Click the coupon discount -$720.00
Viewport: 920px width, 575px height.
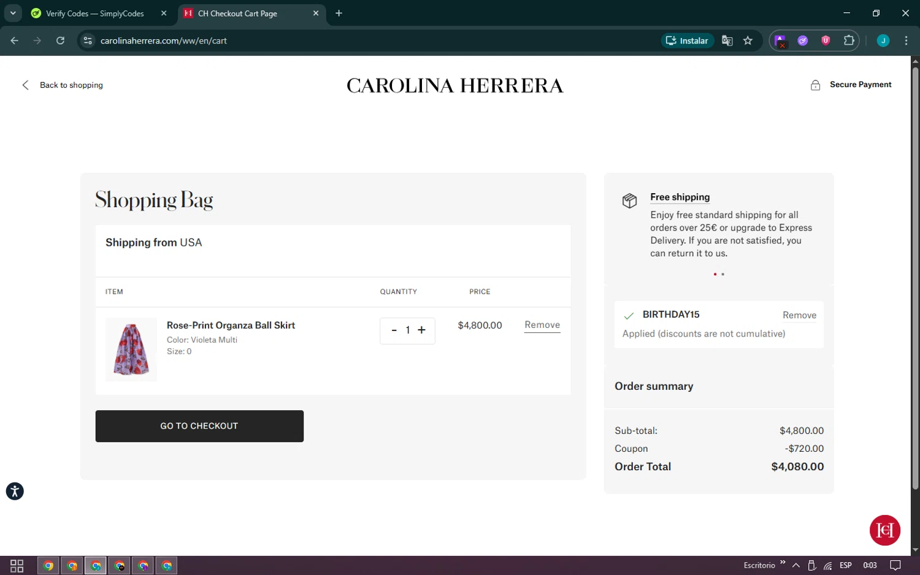[x=804, y=449]
